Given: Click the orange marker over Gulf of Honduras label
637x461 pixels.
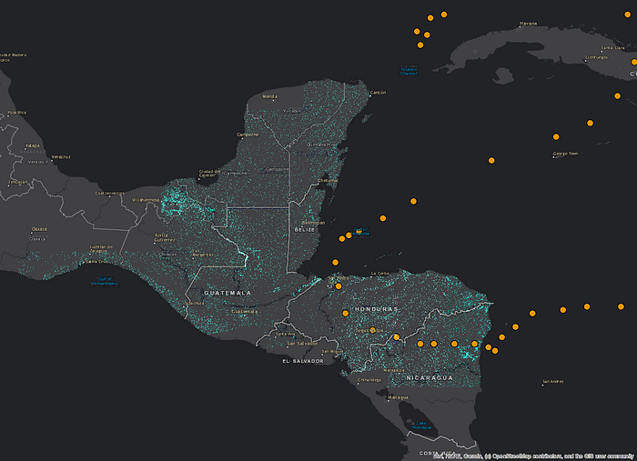Looking at the screenshot, I should [x=359, y=232].
